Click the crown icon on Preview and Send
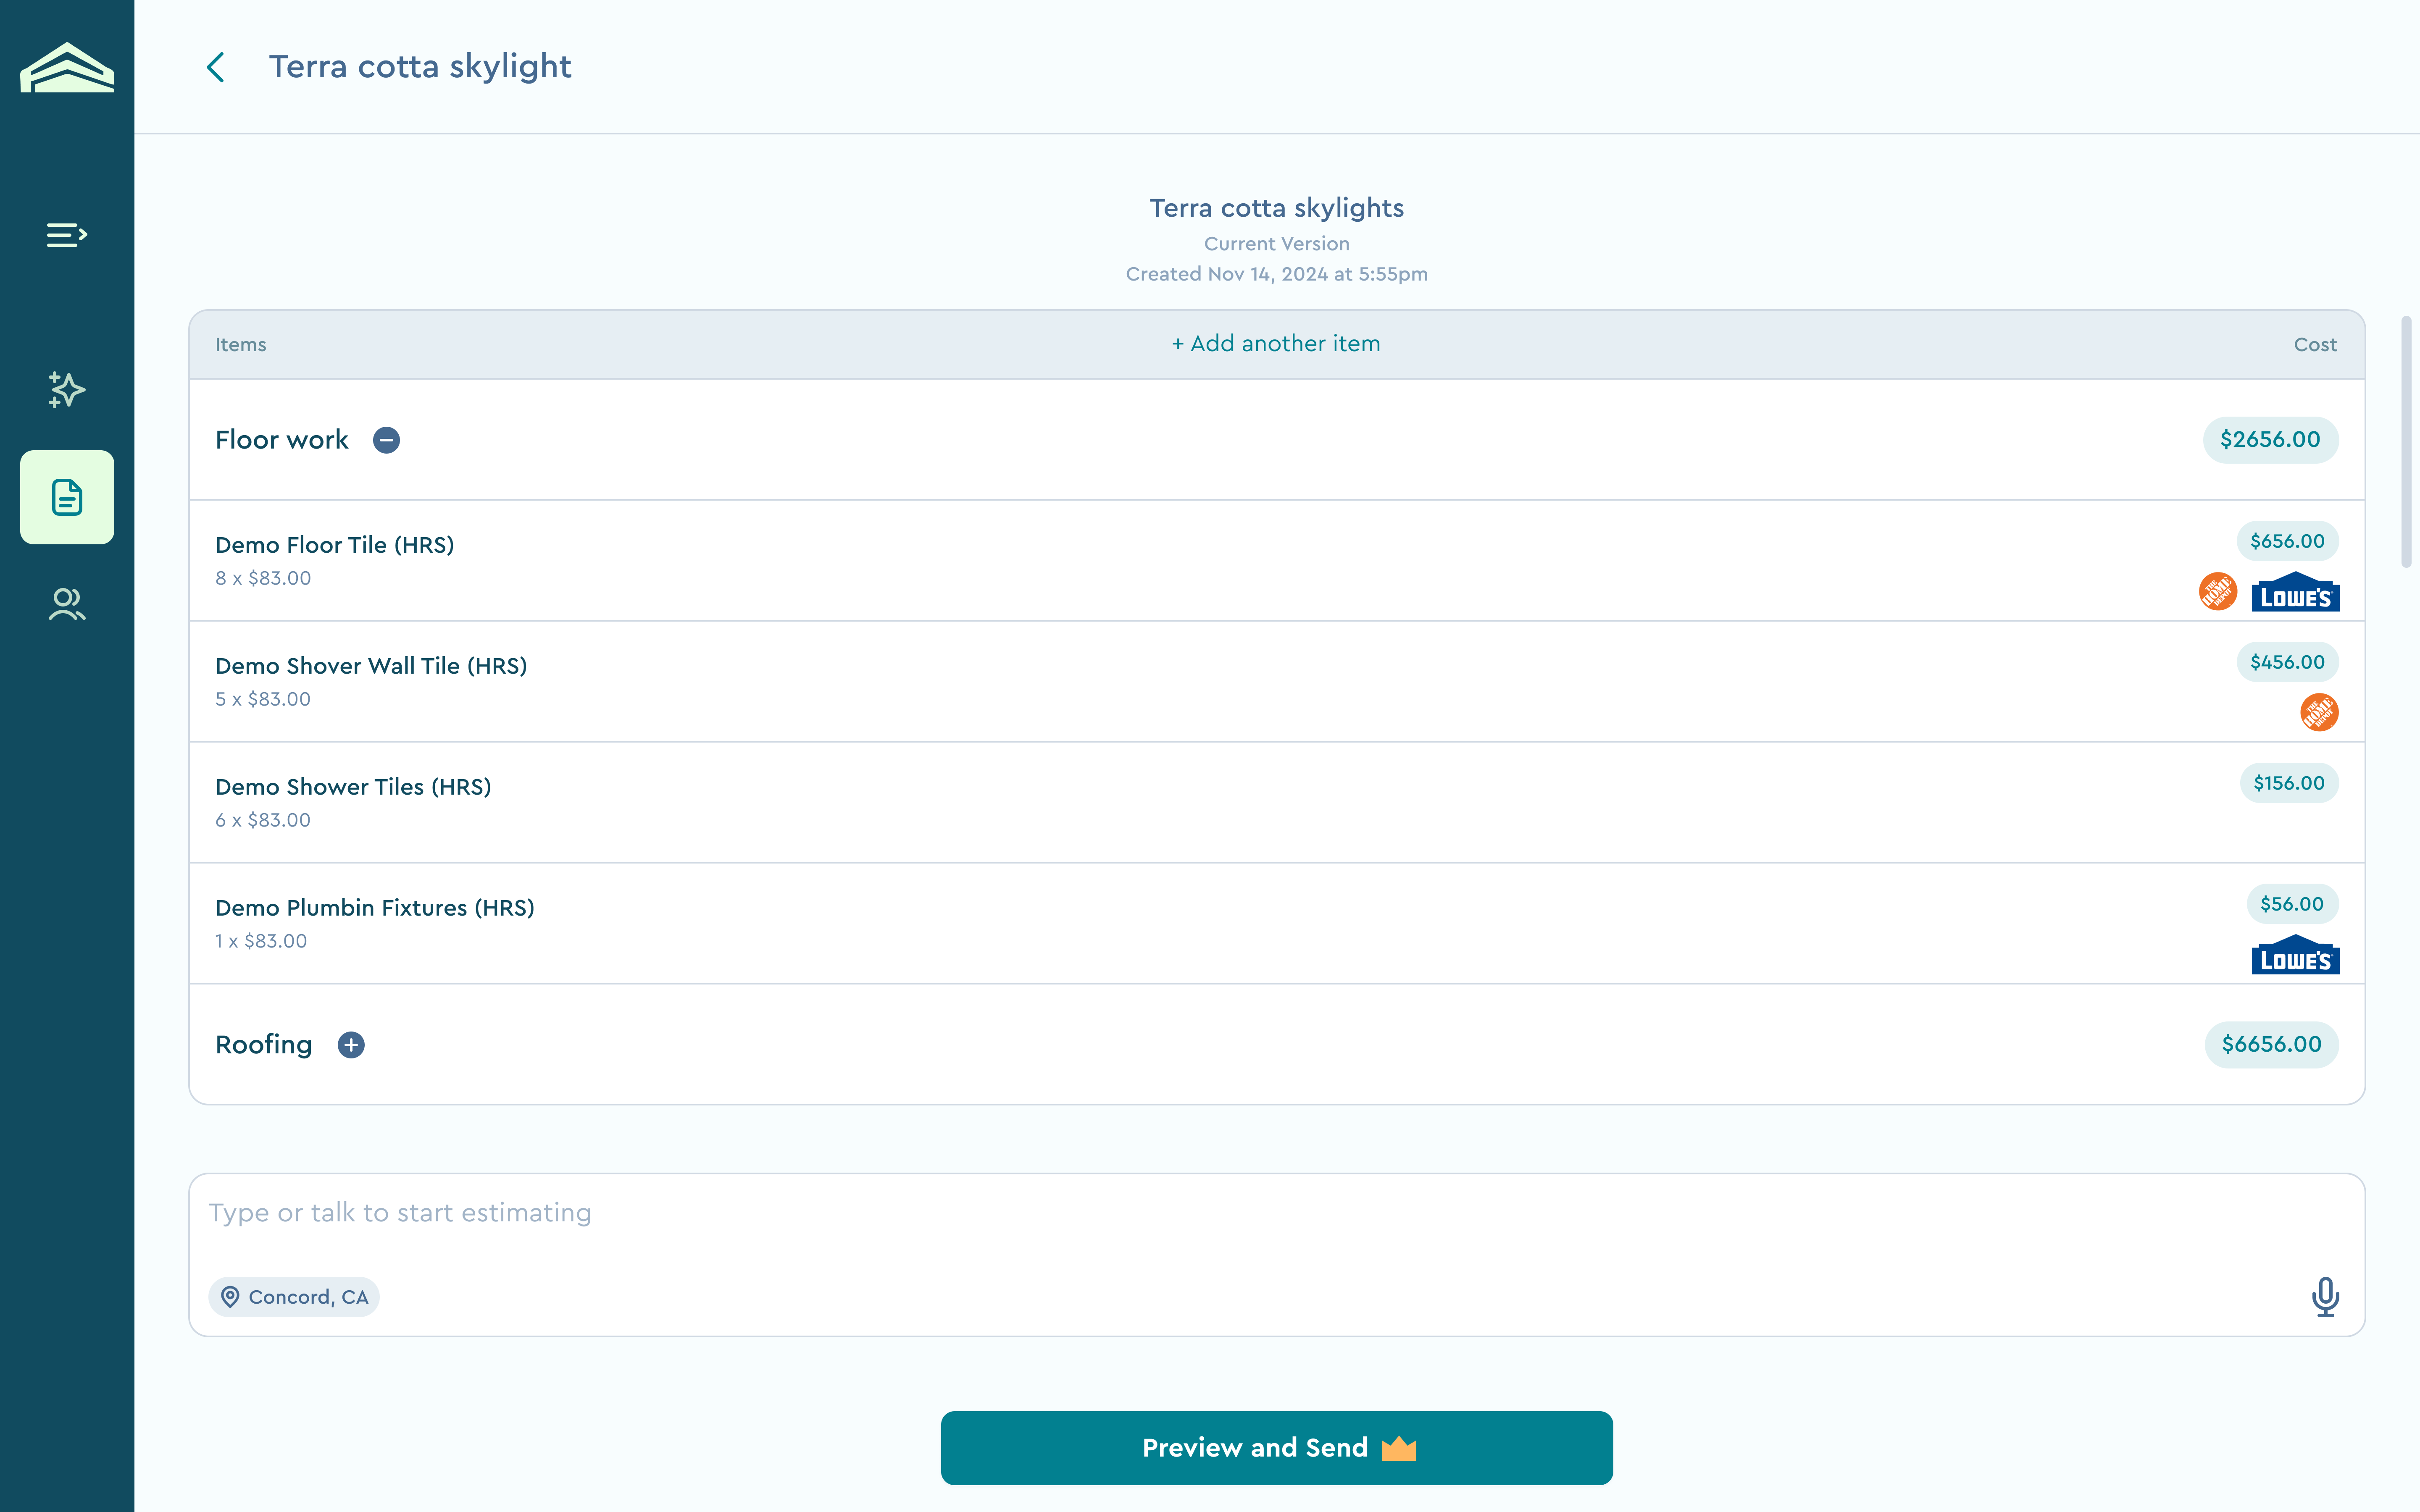Image resolution: width=2420 pixels, height=1512 pixels. click(1399, 1448)
